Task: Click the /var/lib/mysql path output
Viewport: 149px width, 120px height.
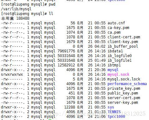Action: (16, 9)
